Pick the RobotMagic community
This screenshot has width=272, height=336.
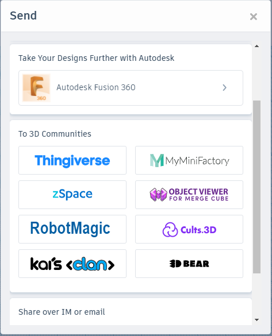(x=72, y=229)
